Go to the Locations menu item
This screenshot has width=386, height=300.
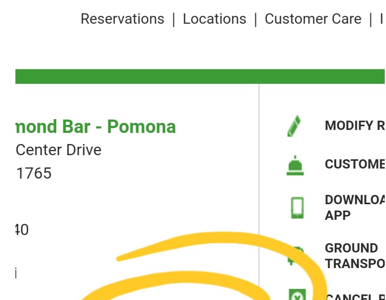pos(214,19)
